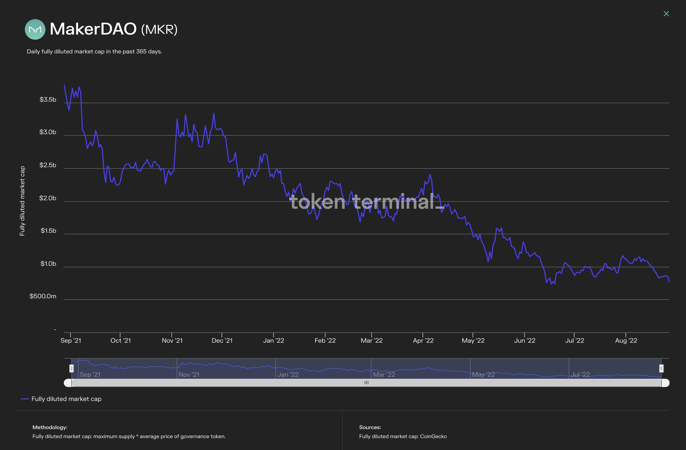Click the daily market cap subtitle text
This screenshot has width=686, height=450.
pos(94,52)
